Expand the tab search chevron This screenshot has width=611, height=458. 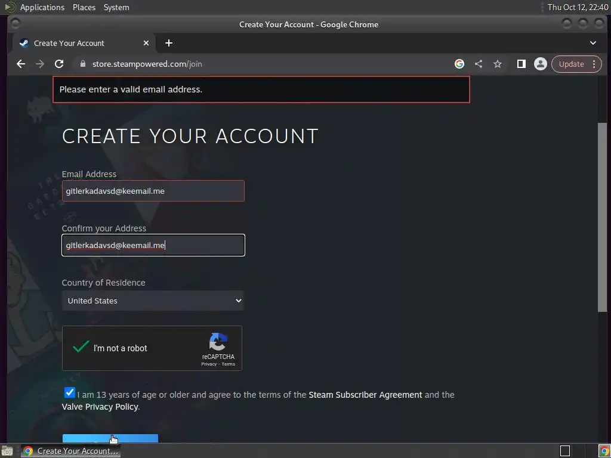click(x=593, y=43)
